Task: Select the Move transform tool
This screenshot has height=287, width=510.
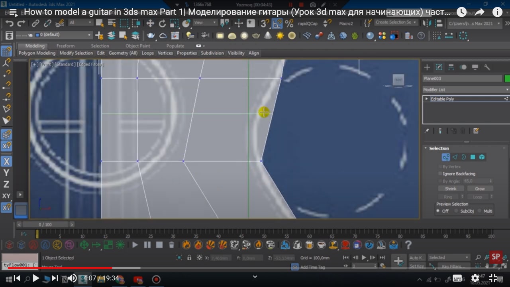Action: coord(150,23)
